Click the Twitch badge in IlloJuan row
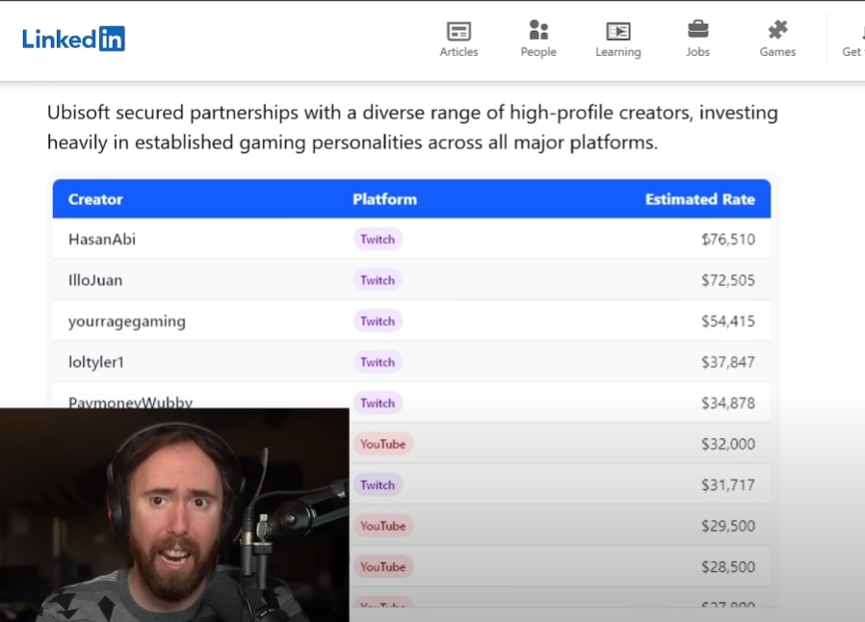 coord(378,280)
